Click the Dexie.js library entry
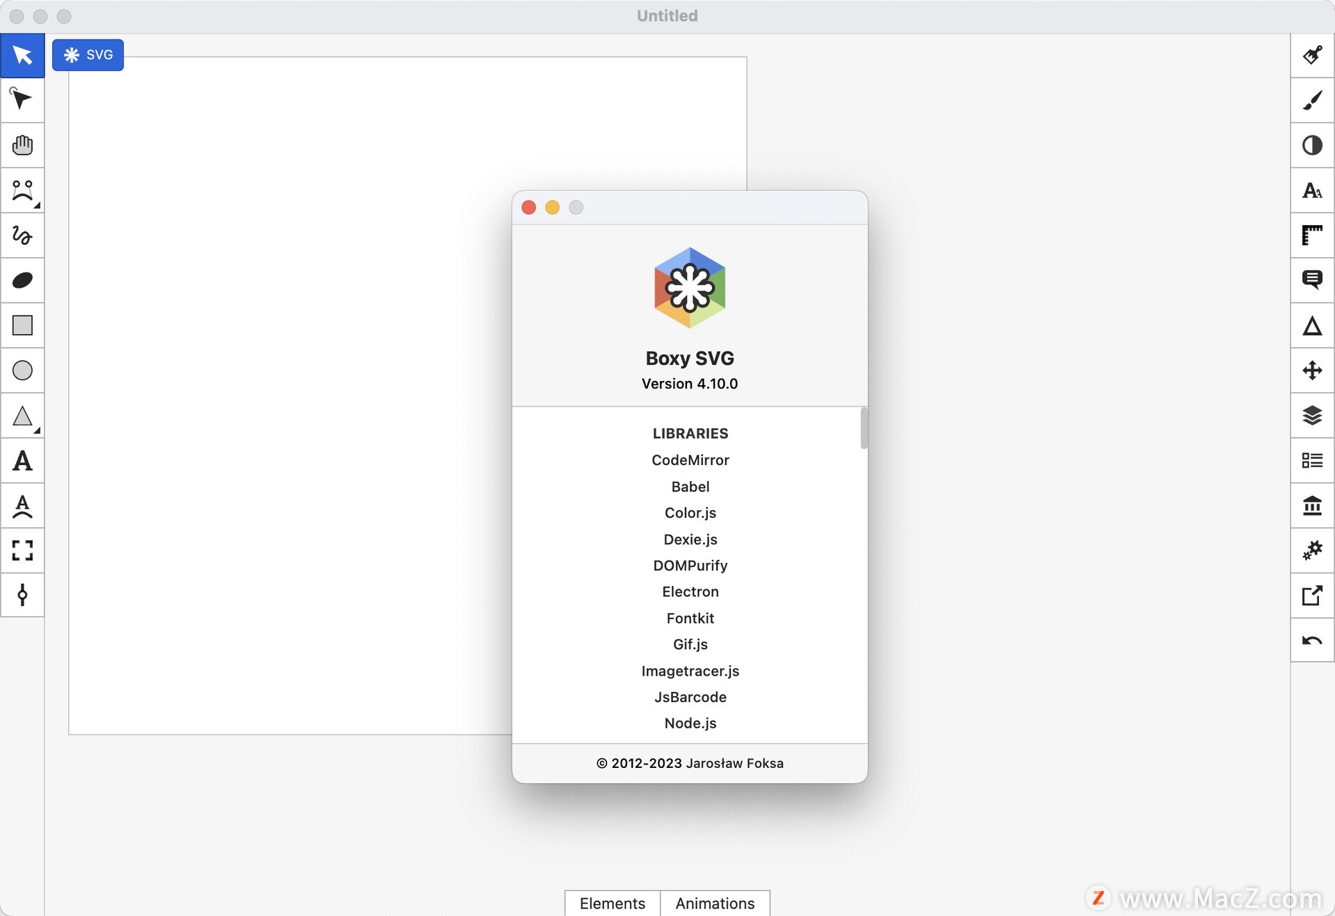Screen dimensions: 1335x916 tap(690, 539)
